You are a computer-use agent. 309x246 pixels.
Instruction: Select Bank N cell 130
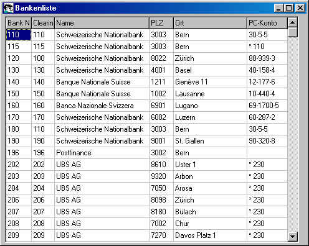coord(19,70)
